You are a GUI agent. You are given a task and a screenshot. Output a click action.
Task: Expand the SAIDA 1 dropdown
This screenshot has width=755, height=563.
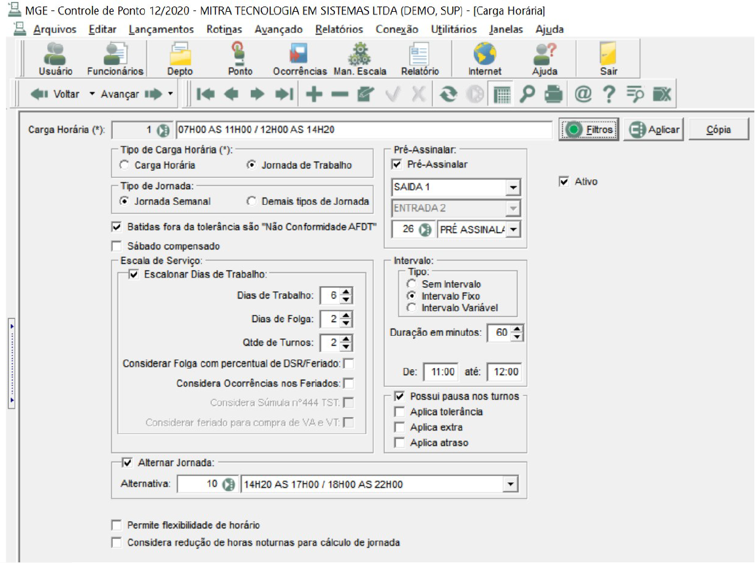click(x=513, y=187)
